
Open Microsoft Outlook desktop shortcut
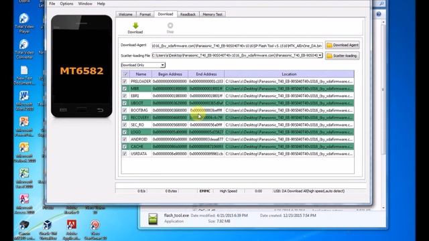coord(24,153)
